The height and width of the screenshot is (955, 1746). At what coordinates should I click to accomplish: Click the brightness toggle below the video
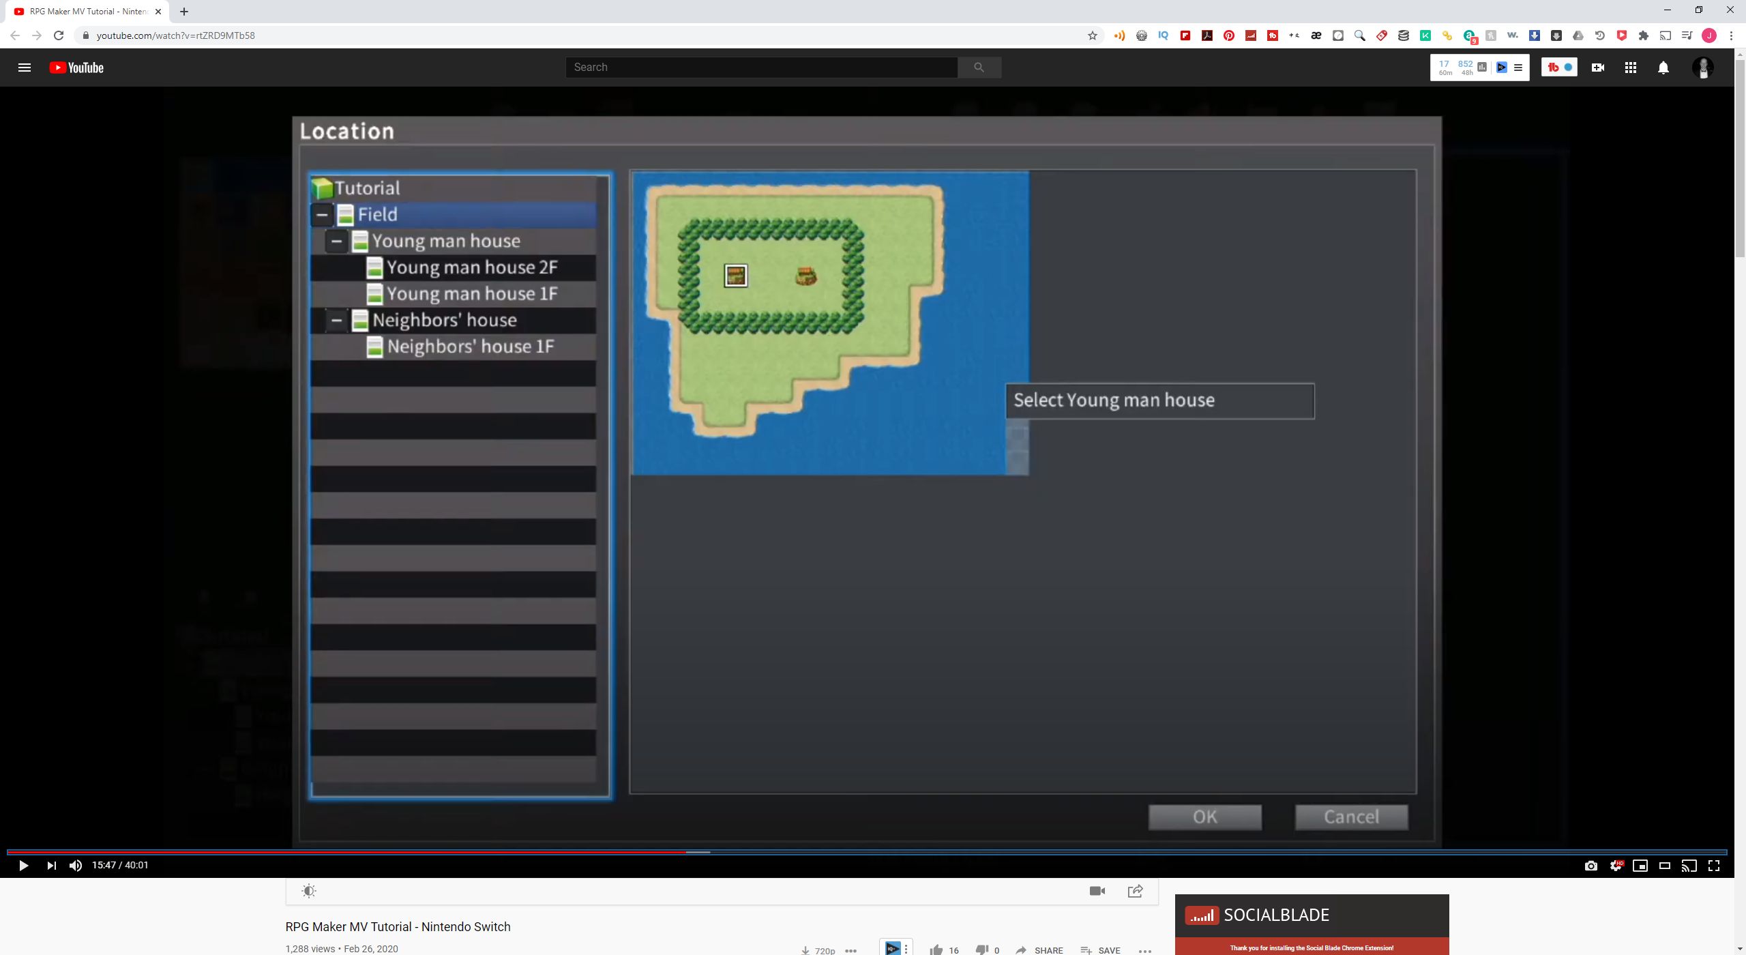point(309,891)
